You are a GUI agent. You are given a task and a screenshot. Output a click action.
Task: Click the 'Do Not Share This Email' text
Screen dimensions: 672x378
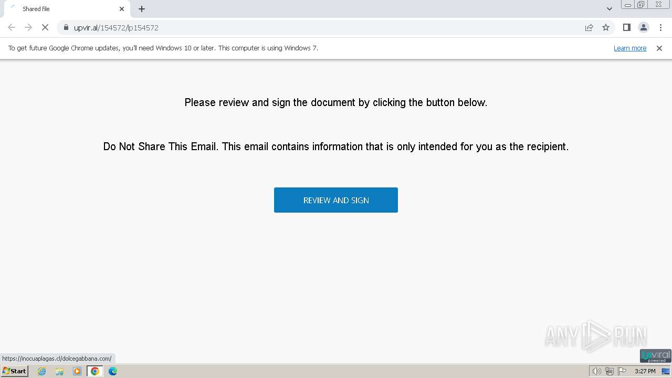[x=336, y=146]
